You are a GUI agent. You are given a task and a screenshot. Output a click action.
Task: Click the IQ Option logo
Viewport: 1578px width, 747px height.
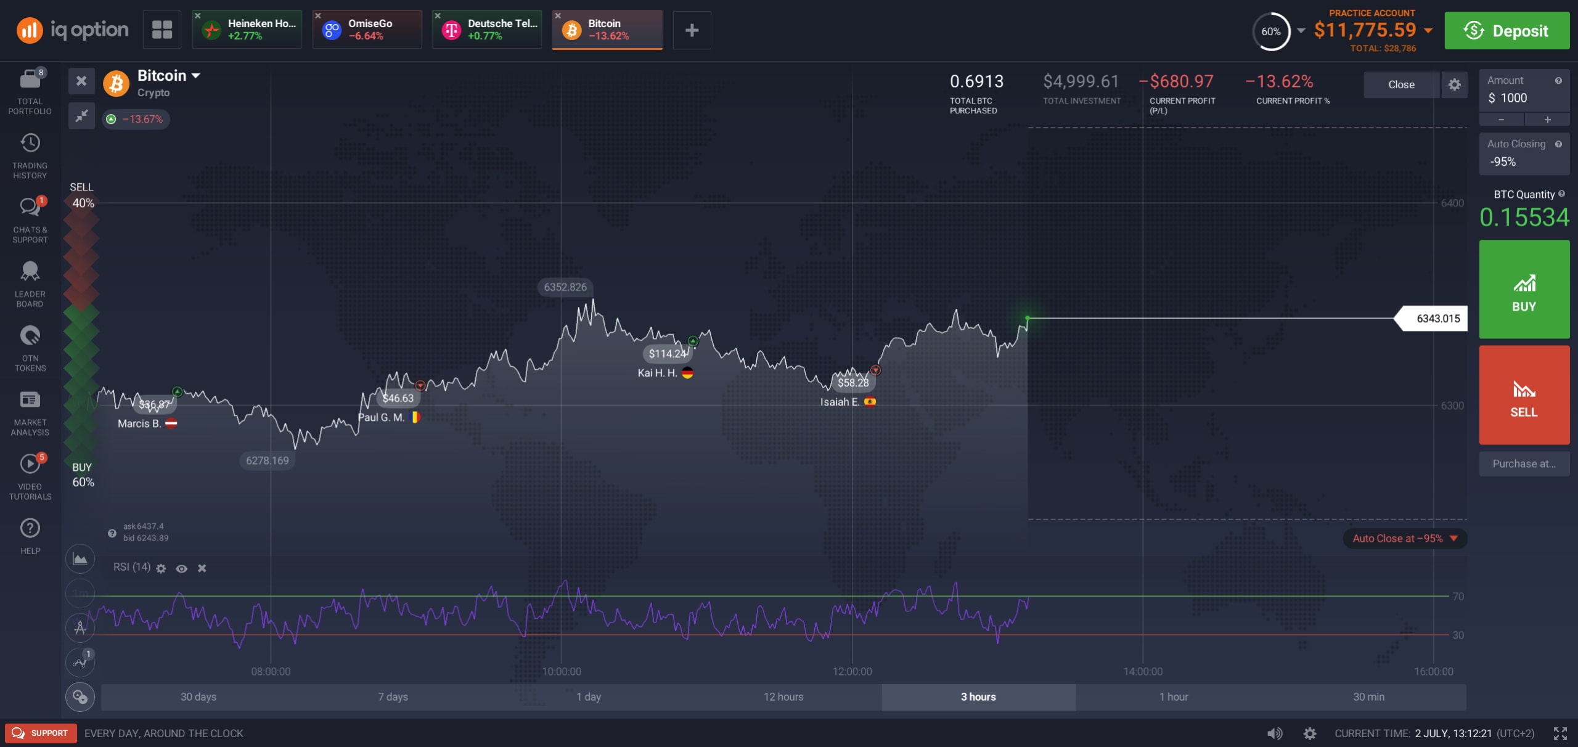coord(73,30)
